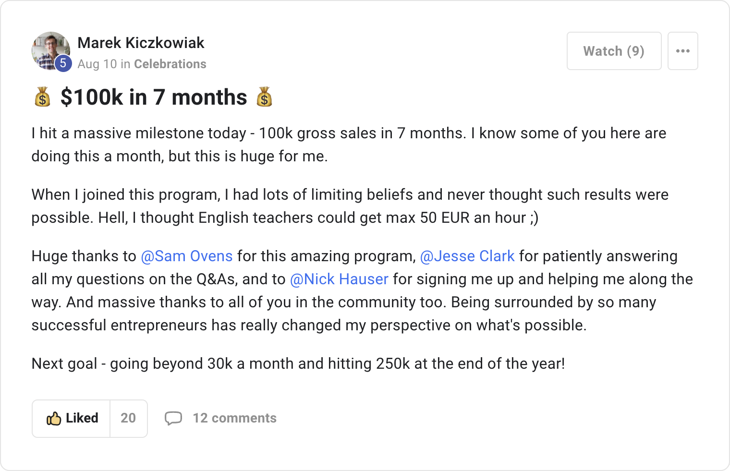Select the @Nick Hauser mention
Viewport: 730px width, 471px height.
point(339,279)
